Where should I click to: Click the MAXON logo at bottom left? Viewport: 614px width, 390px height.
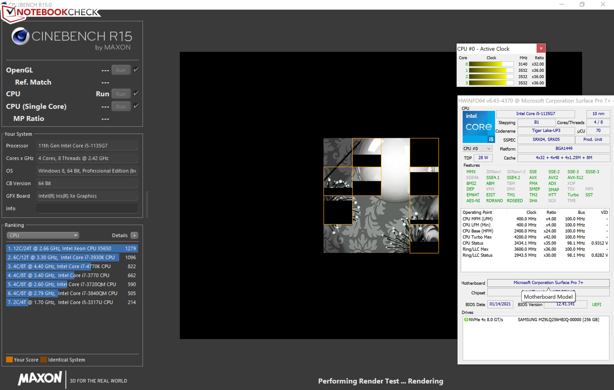(x=40, y=379)
